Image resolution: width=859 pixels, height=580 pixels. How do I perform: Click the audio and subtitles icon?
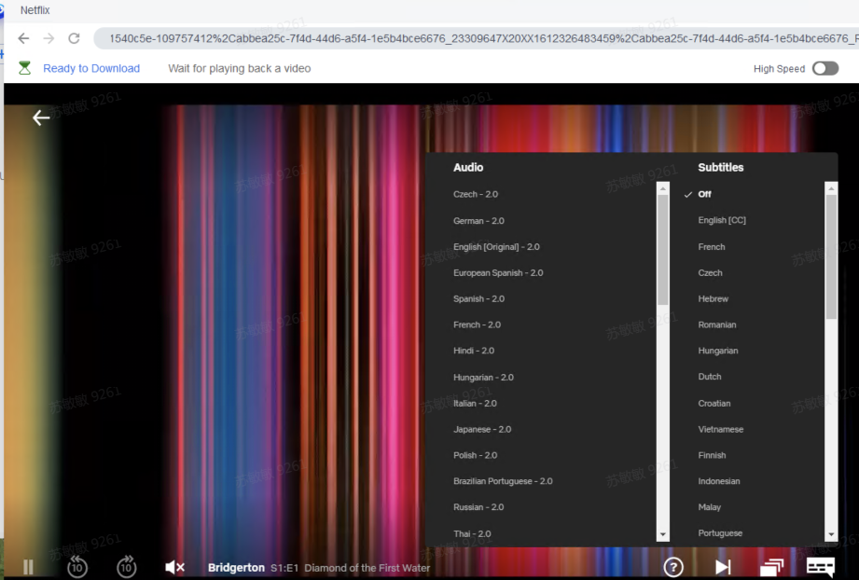click(820, 567)
